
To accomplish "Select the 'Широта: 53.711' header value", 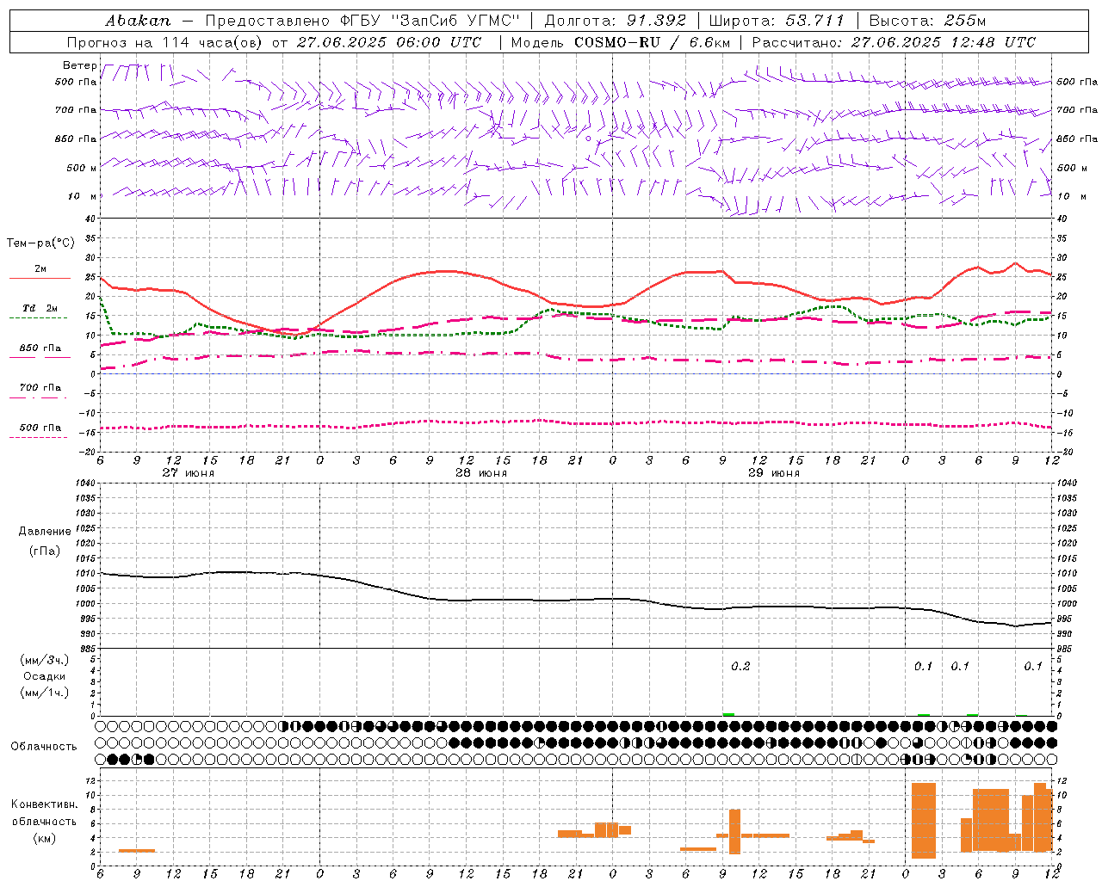I will point(777,21).
